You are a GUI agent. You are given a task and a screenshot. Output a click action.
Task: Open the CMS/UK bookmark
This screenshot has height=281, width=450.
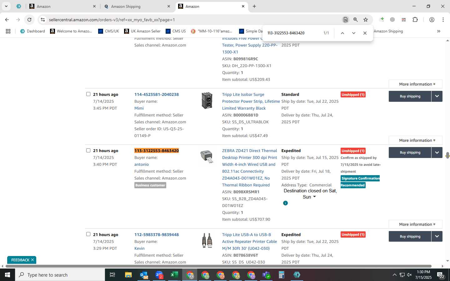coord(108,31)
